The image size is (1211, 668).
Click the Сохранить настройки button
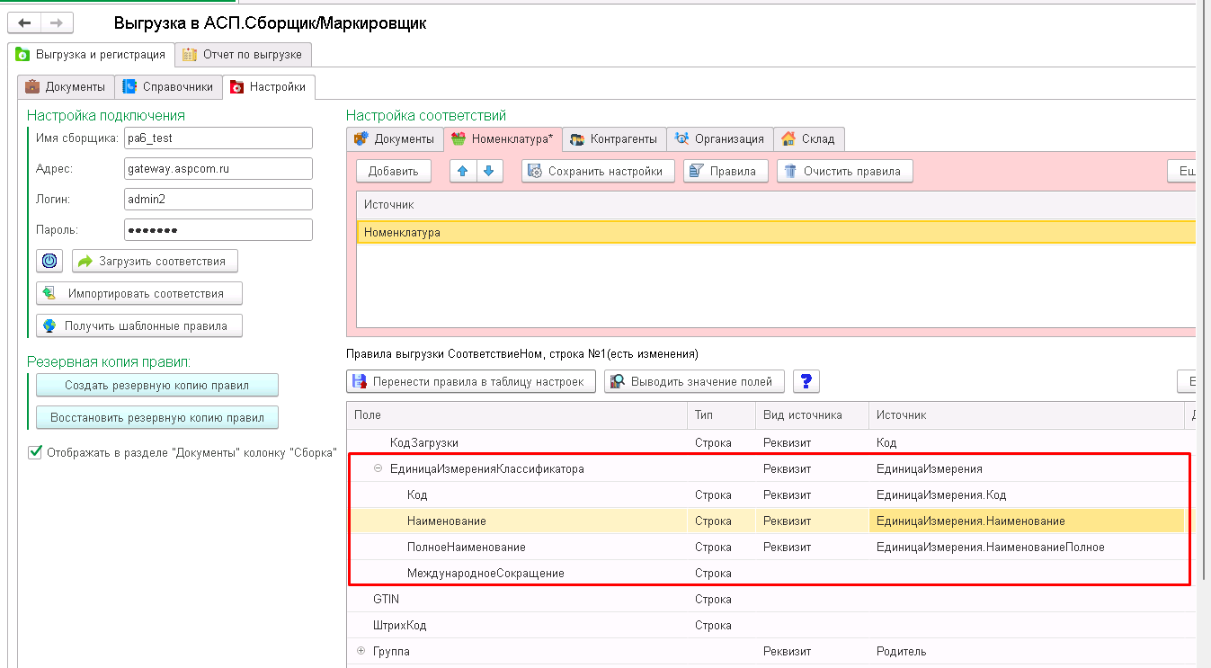[599, 171]
